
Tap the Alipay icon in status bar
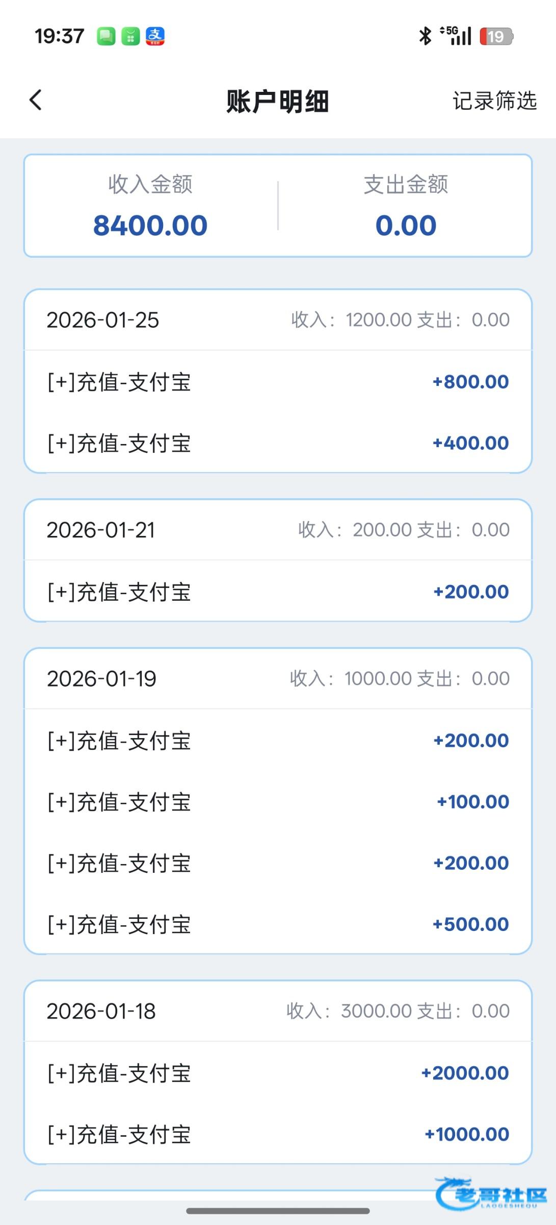click(155, 36)
